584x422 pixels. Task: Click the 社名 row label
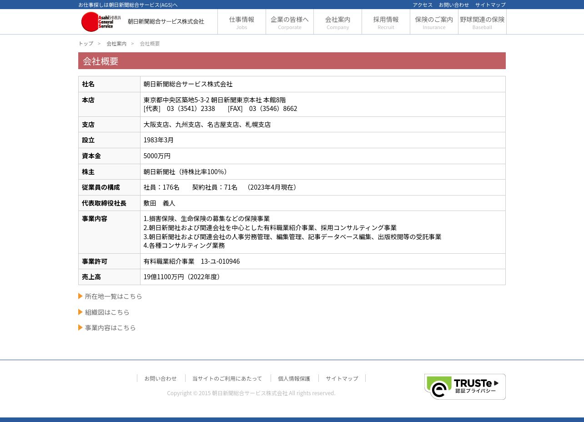coord(88,84)
